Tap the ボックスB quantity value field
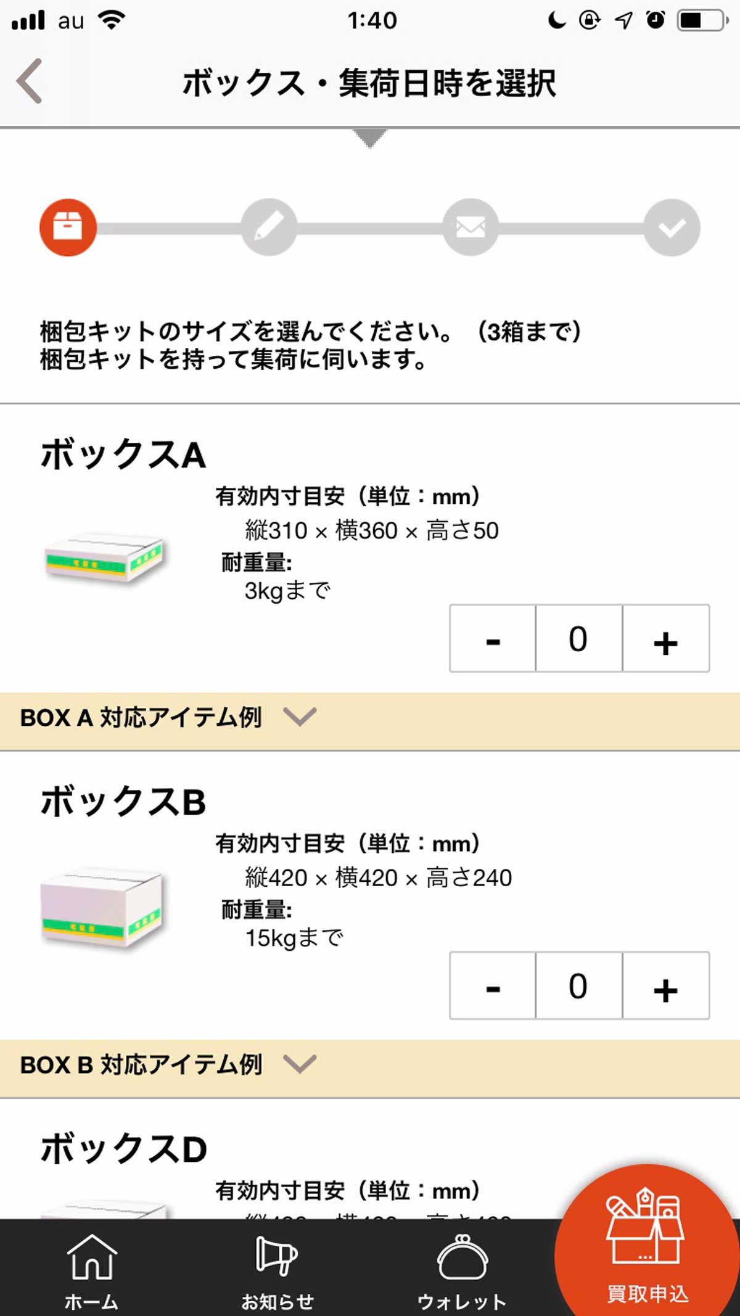This screenshot has width=740, height=1316. pos(579,985)
